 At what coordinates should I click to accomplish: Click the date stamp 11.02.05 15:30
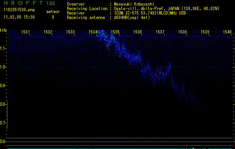(19, 17)
